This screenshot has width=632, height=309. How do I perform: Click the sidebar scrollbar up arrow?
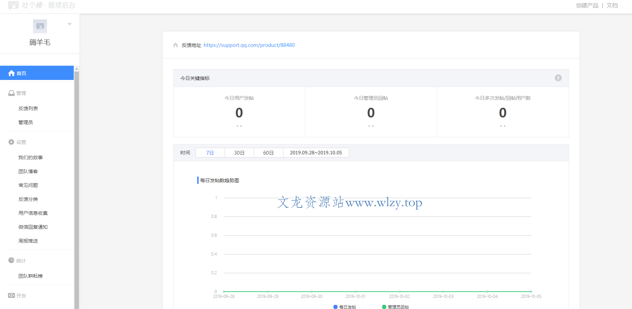tap(77, 69)
